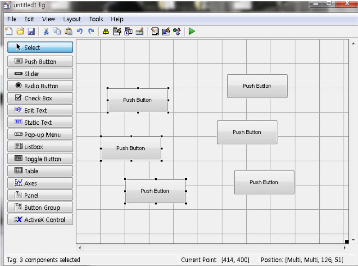Open a file using the folder icon
The image size is (358, 266).
(20, 31)
